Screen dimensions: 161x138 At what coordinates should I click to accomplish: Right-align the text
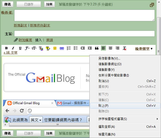117,48
